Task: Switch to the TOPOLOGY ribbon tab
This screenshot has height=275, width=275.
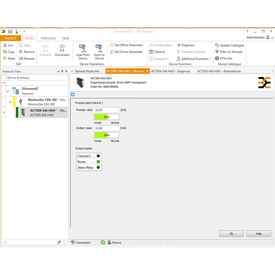Action: coord(48,38)
